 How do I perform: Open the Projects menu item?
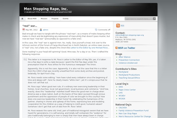pyautogui.click(x=55, y=19)
